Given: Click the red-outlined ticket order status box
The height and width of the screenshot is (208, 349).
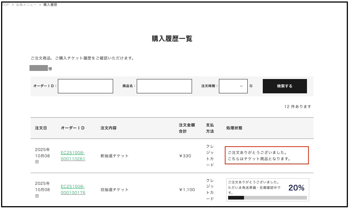Looking at the screenshot, I should coord(266,155).
